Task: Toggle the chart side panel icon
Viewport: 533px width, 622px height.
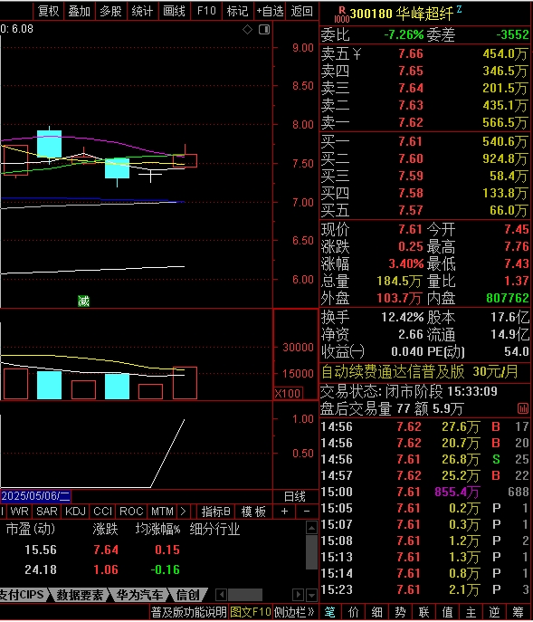Action: [x=264, y=29]
